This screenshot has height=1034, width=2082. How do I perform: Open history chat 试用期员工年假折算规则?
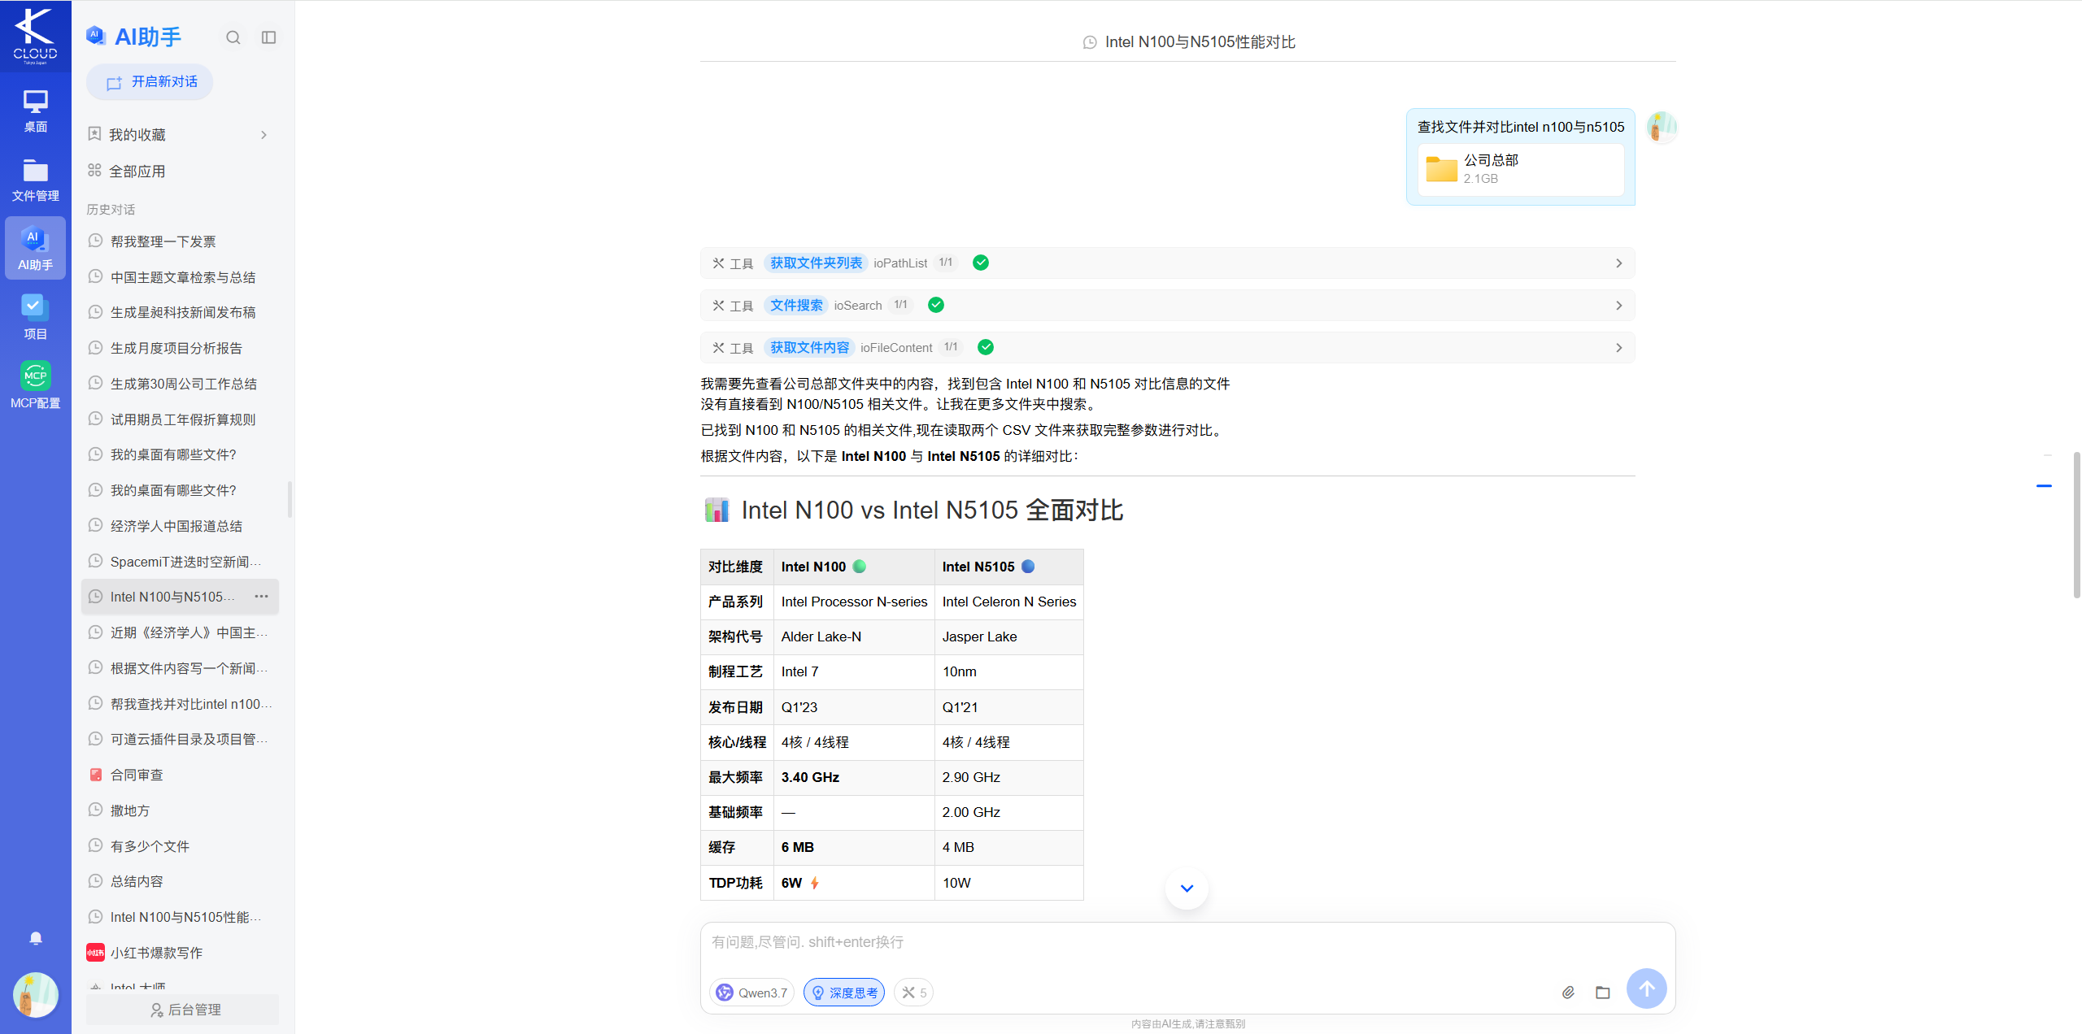click(180, 419)
